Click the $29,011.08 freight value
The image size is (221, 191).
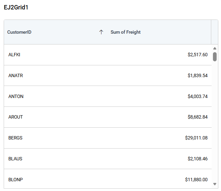[x=196, y=138]
